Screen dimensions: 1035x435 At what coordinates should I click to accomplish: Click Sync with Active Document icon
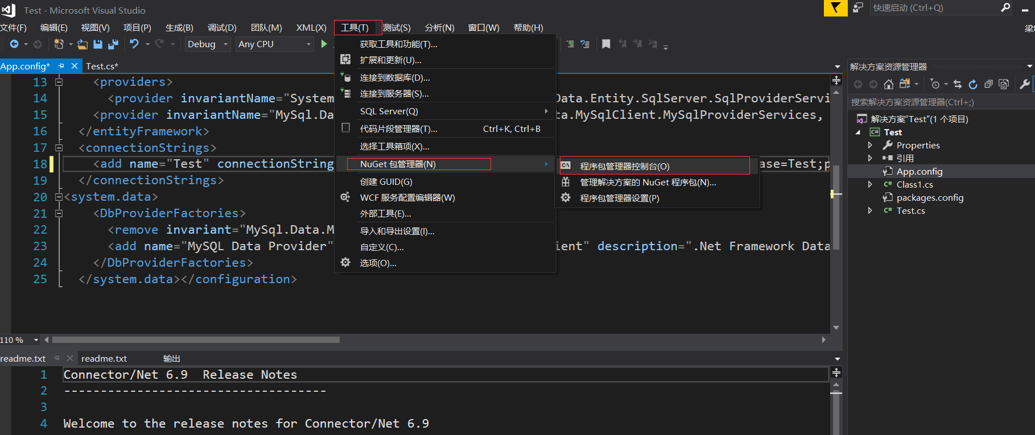[x=958, y=84]
